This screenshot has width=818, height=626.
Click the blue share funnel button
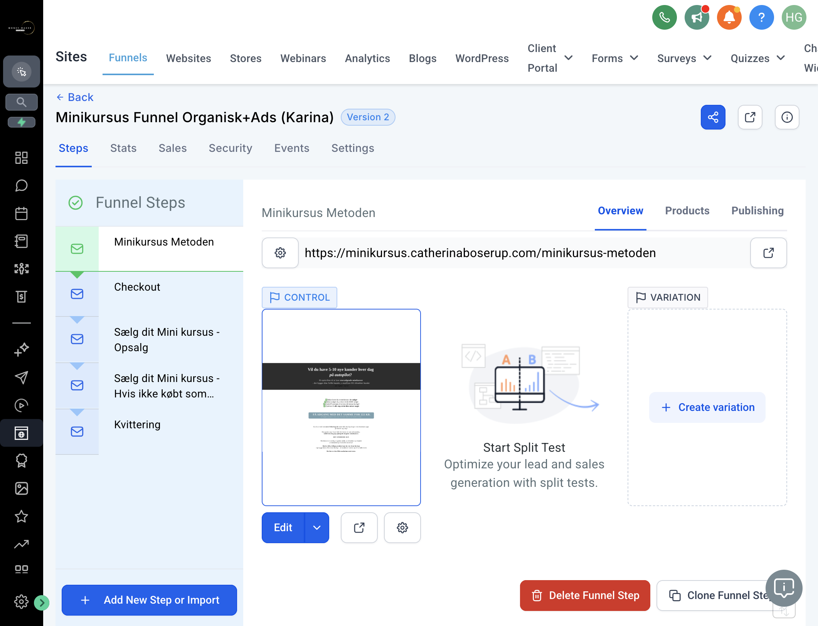[x=713, y=117]
